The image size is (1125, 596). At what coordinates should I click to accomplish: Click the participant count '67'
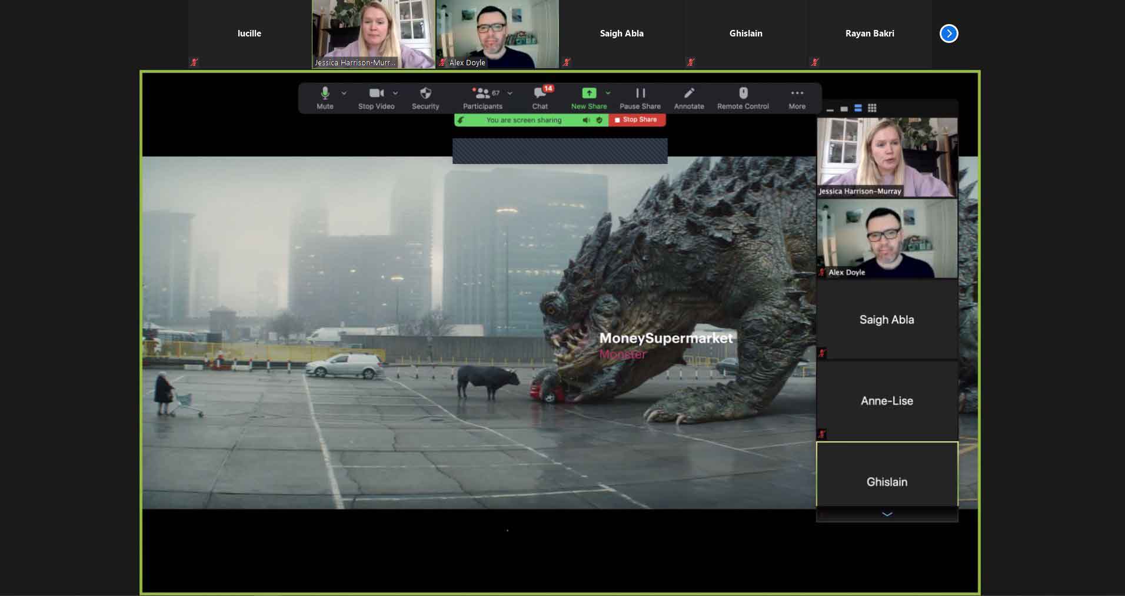point(496,93)
